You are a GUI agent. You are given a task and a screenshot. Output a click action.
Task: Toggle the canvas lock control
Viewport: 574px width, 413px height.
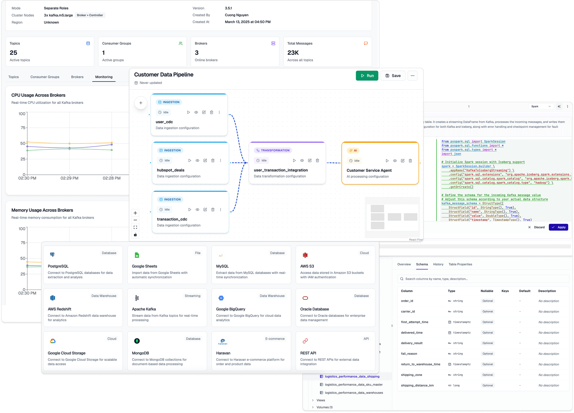pyautogui.click(x=135, y=235)
